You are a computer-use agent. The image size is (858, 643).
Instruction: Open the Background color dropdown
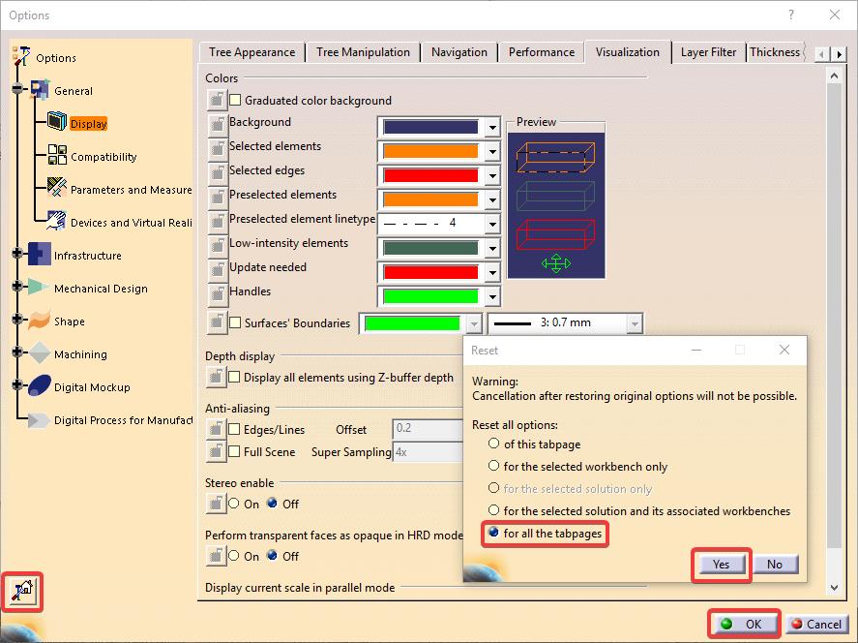pos(492,128)
